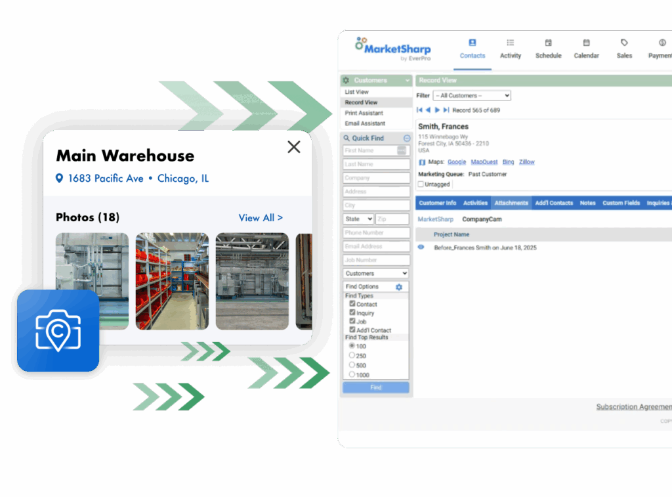Click the Sales tag icon

624,43
